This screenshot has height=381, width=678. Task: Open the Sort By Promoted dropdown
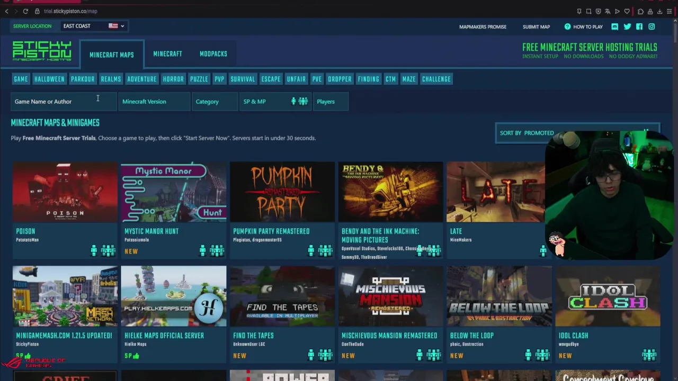[577, 133]
